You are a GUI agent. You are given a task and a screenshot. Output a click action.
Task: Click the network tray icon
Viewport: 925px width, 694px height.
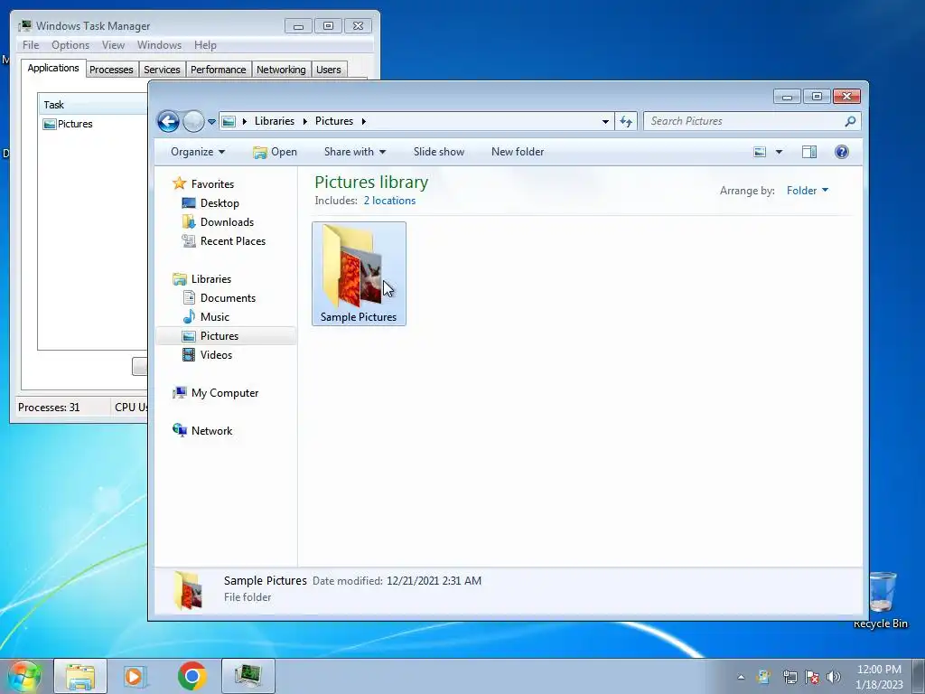tap(790, 677)
